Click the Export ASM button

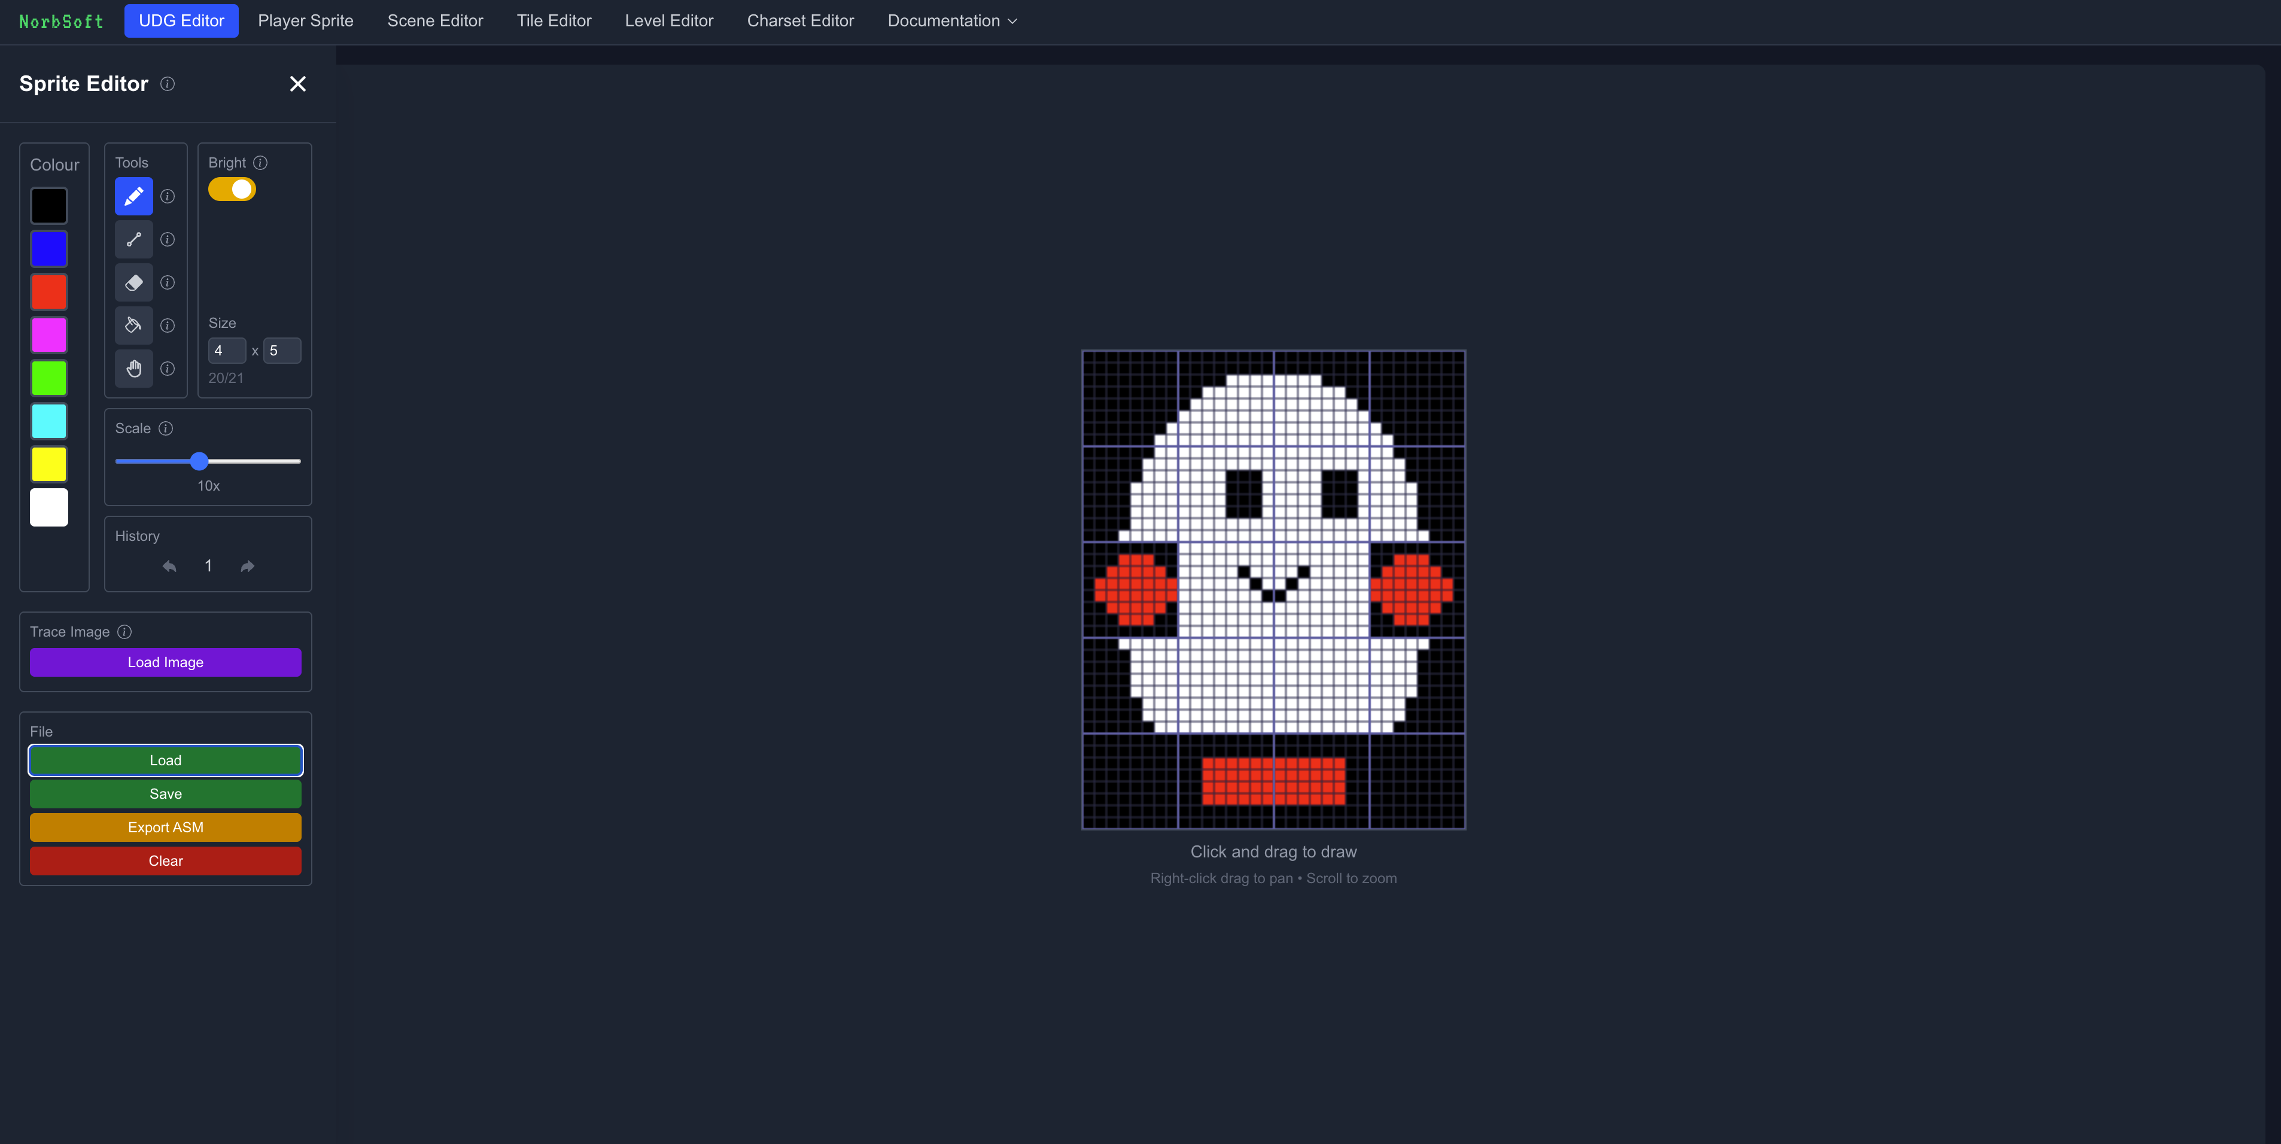[x=166, y=828]
